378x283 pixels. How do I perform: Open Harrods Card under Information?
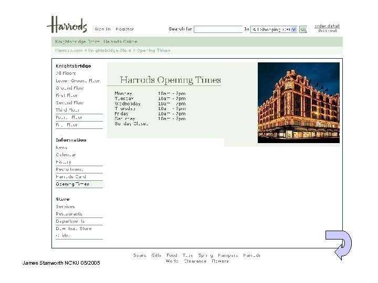coord(71,177)
